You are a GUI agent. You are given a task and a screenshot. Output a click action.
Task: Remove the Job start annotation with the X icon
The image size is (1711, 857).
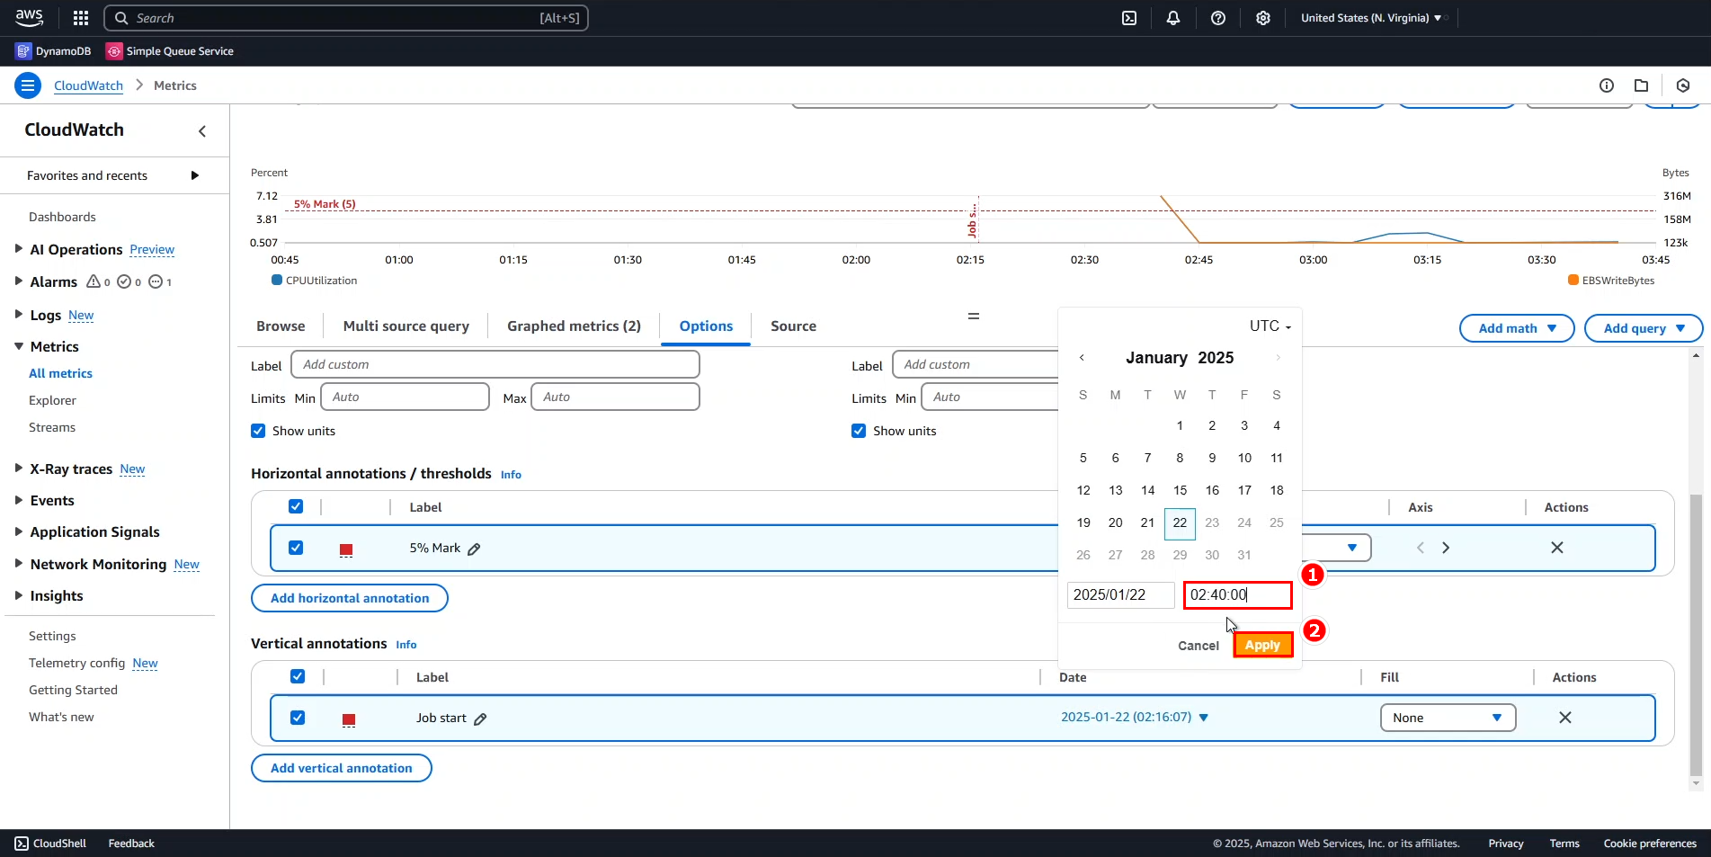[x=1564, y=718]
